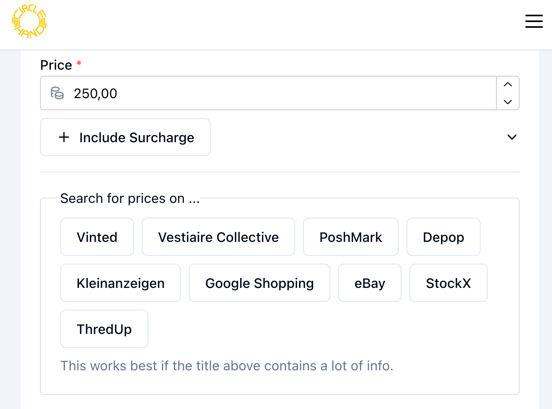Click the hint text about title info
552x409 pixels.
[227, 366]
